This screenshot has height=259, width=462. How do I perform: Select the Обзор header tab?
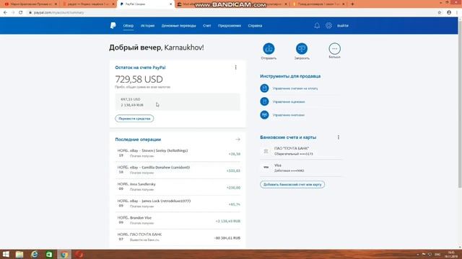coord(128,26)
